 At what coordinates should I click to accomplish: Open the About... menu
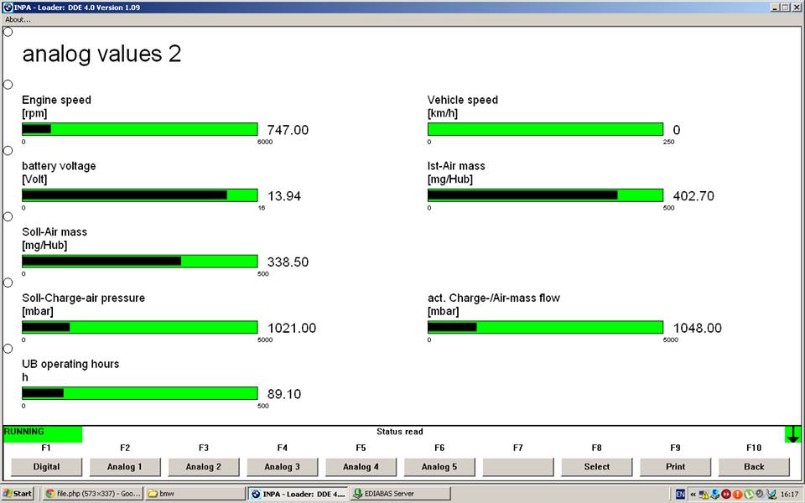tap(18, 19)
